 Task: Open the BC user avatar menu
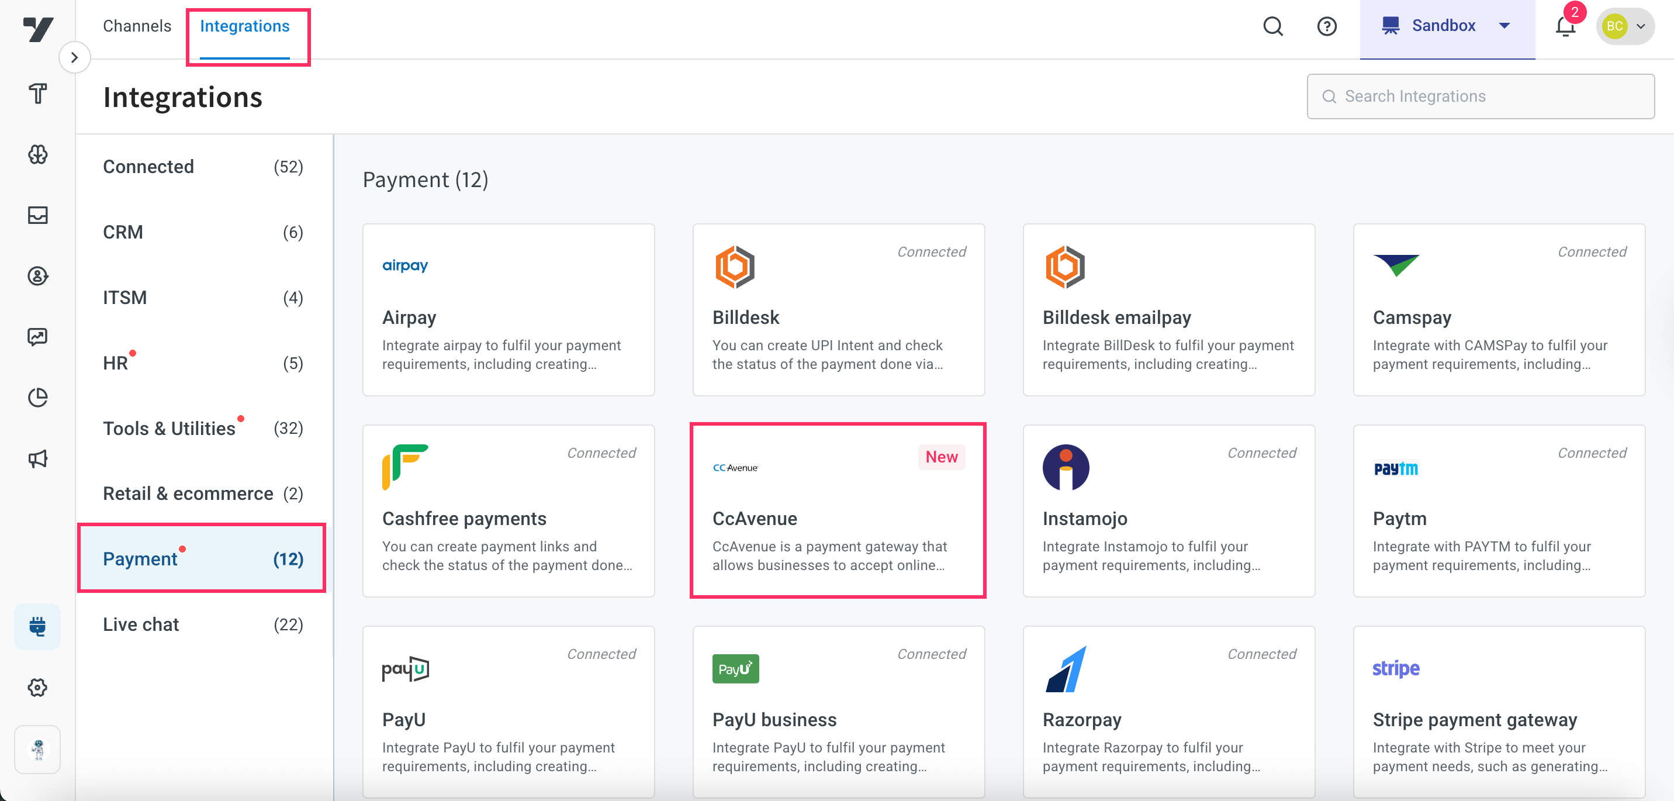[1625, 26]
